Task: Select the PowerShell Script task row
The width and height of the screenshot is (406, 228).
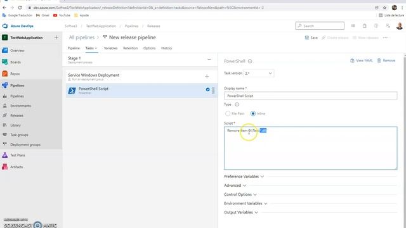Action: 142,91
